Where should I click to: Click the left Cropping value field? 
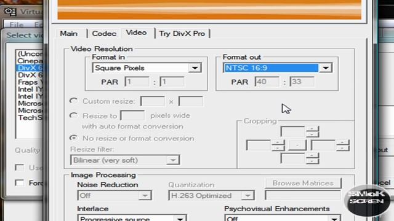click(259, 145)
